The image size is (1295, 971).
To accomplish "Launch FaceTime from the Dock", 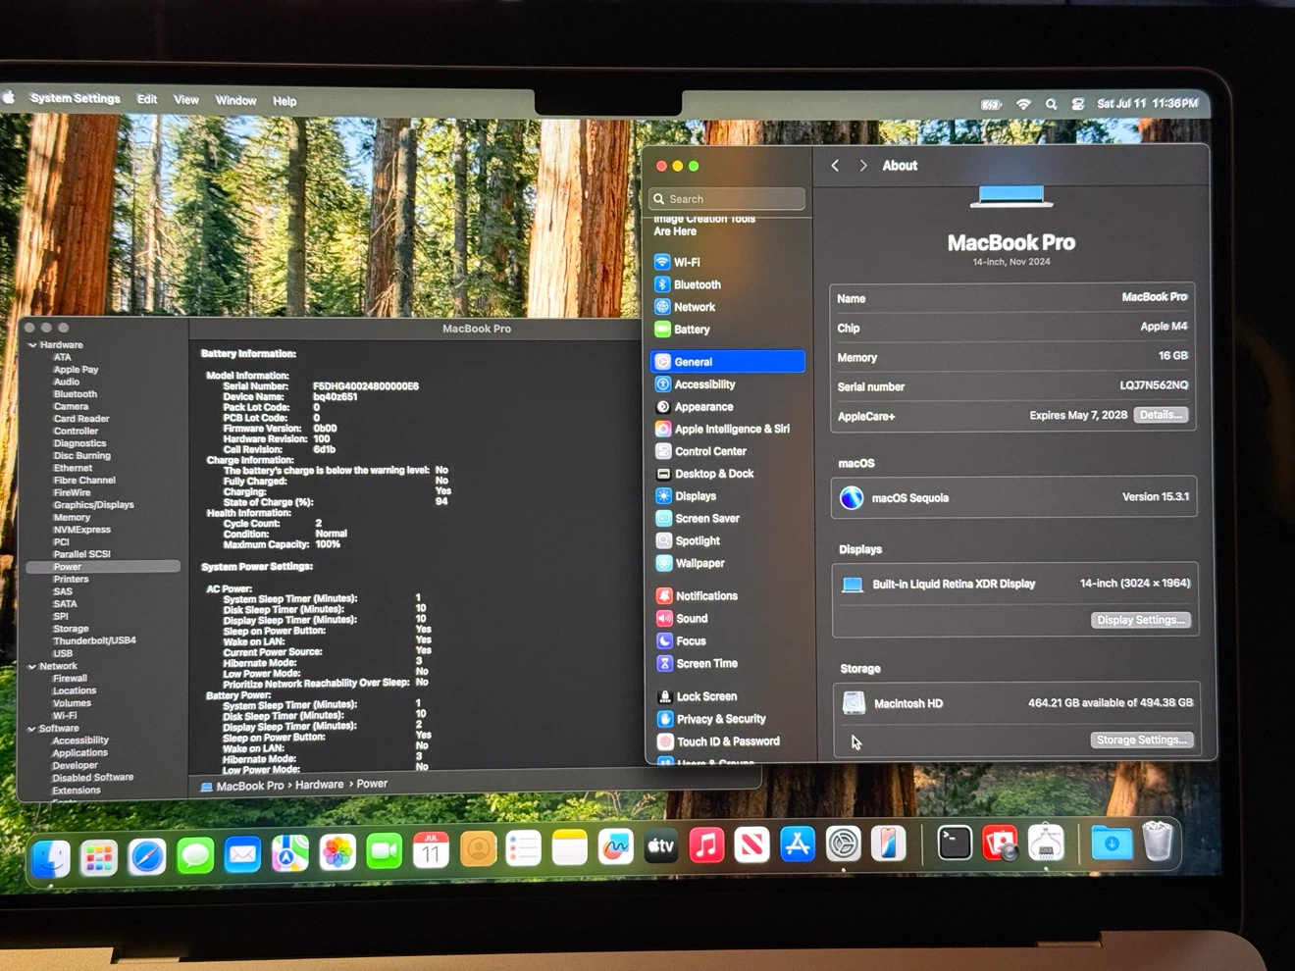I will (385, 851).
